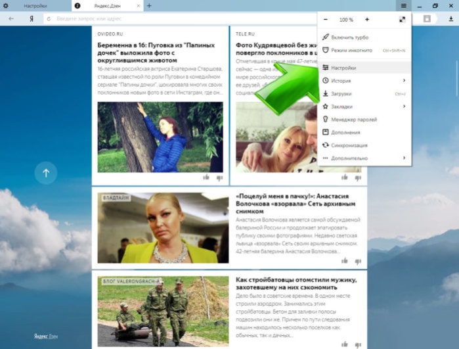Open the История submenu entry

(364, 81)
